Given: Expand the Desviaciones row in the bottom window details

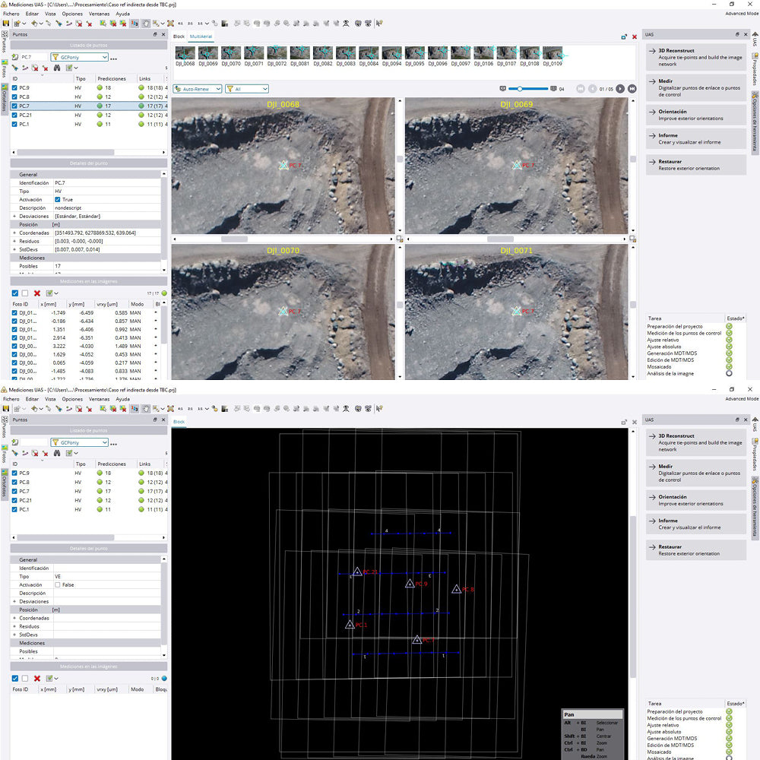Looking at the screenshot, I should tap(14, 601).
